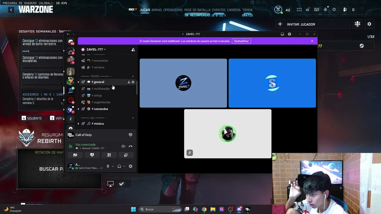Toggle Discord camera on or off
The width and height of the screenshot is (381, 214).
[x=75, y=155]
